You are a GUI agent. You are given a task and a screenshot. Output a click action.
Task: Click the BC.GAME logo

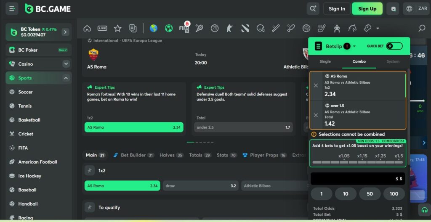click(48, 9)
